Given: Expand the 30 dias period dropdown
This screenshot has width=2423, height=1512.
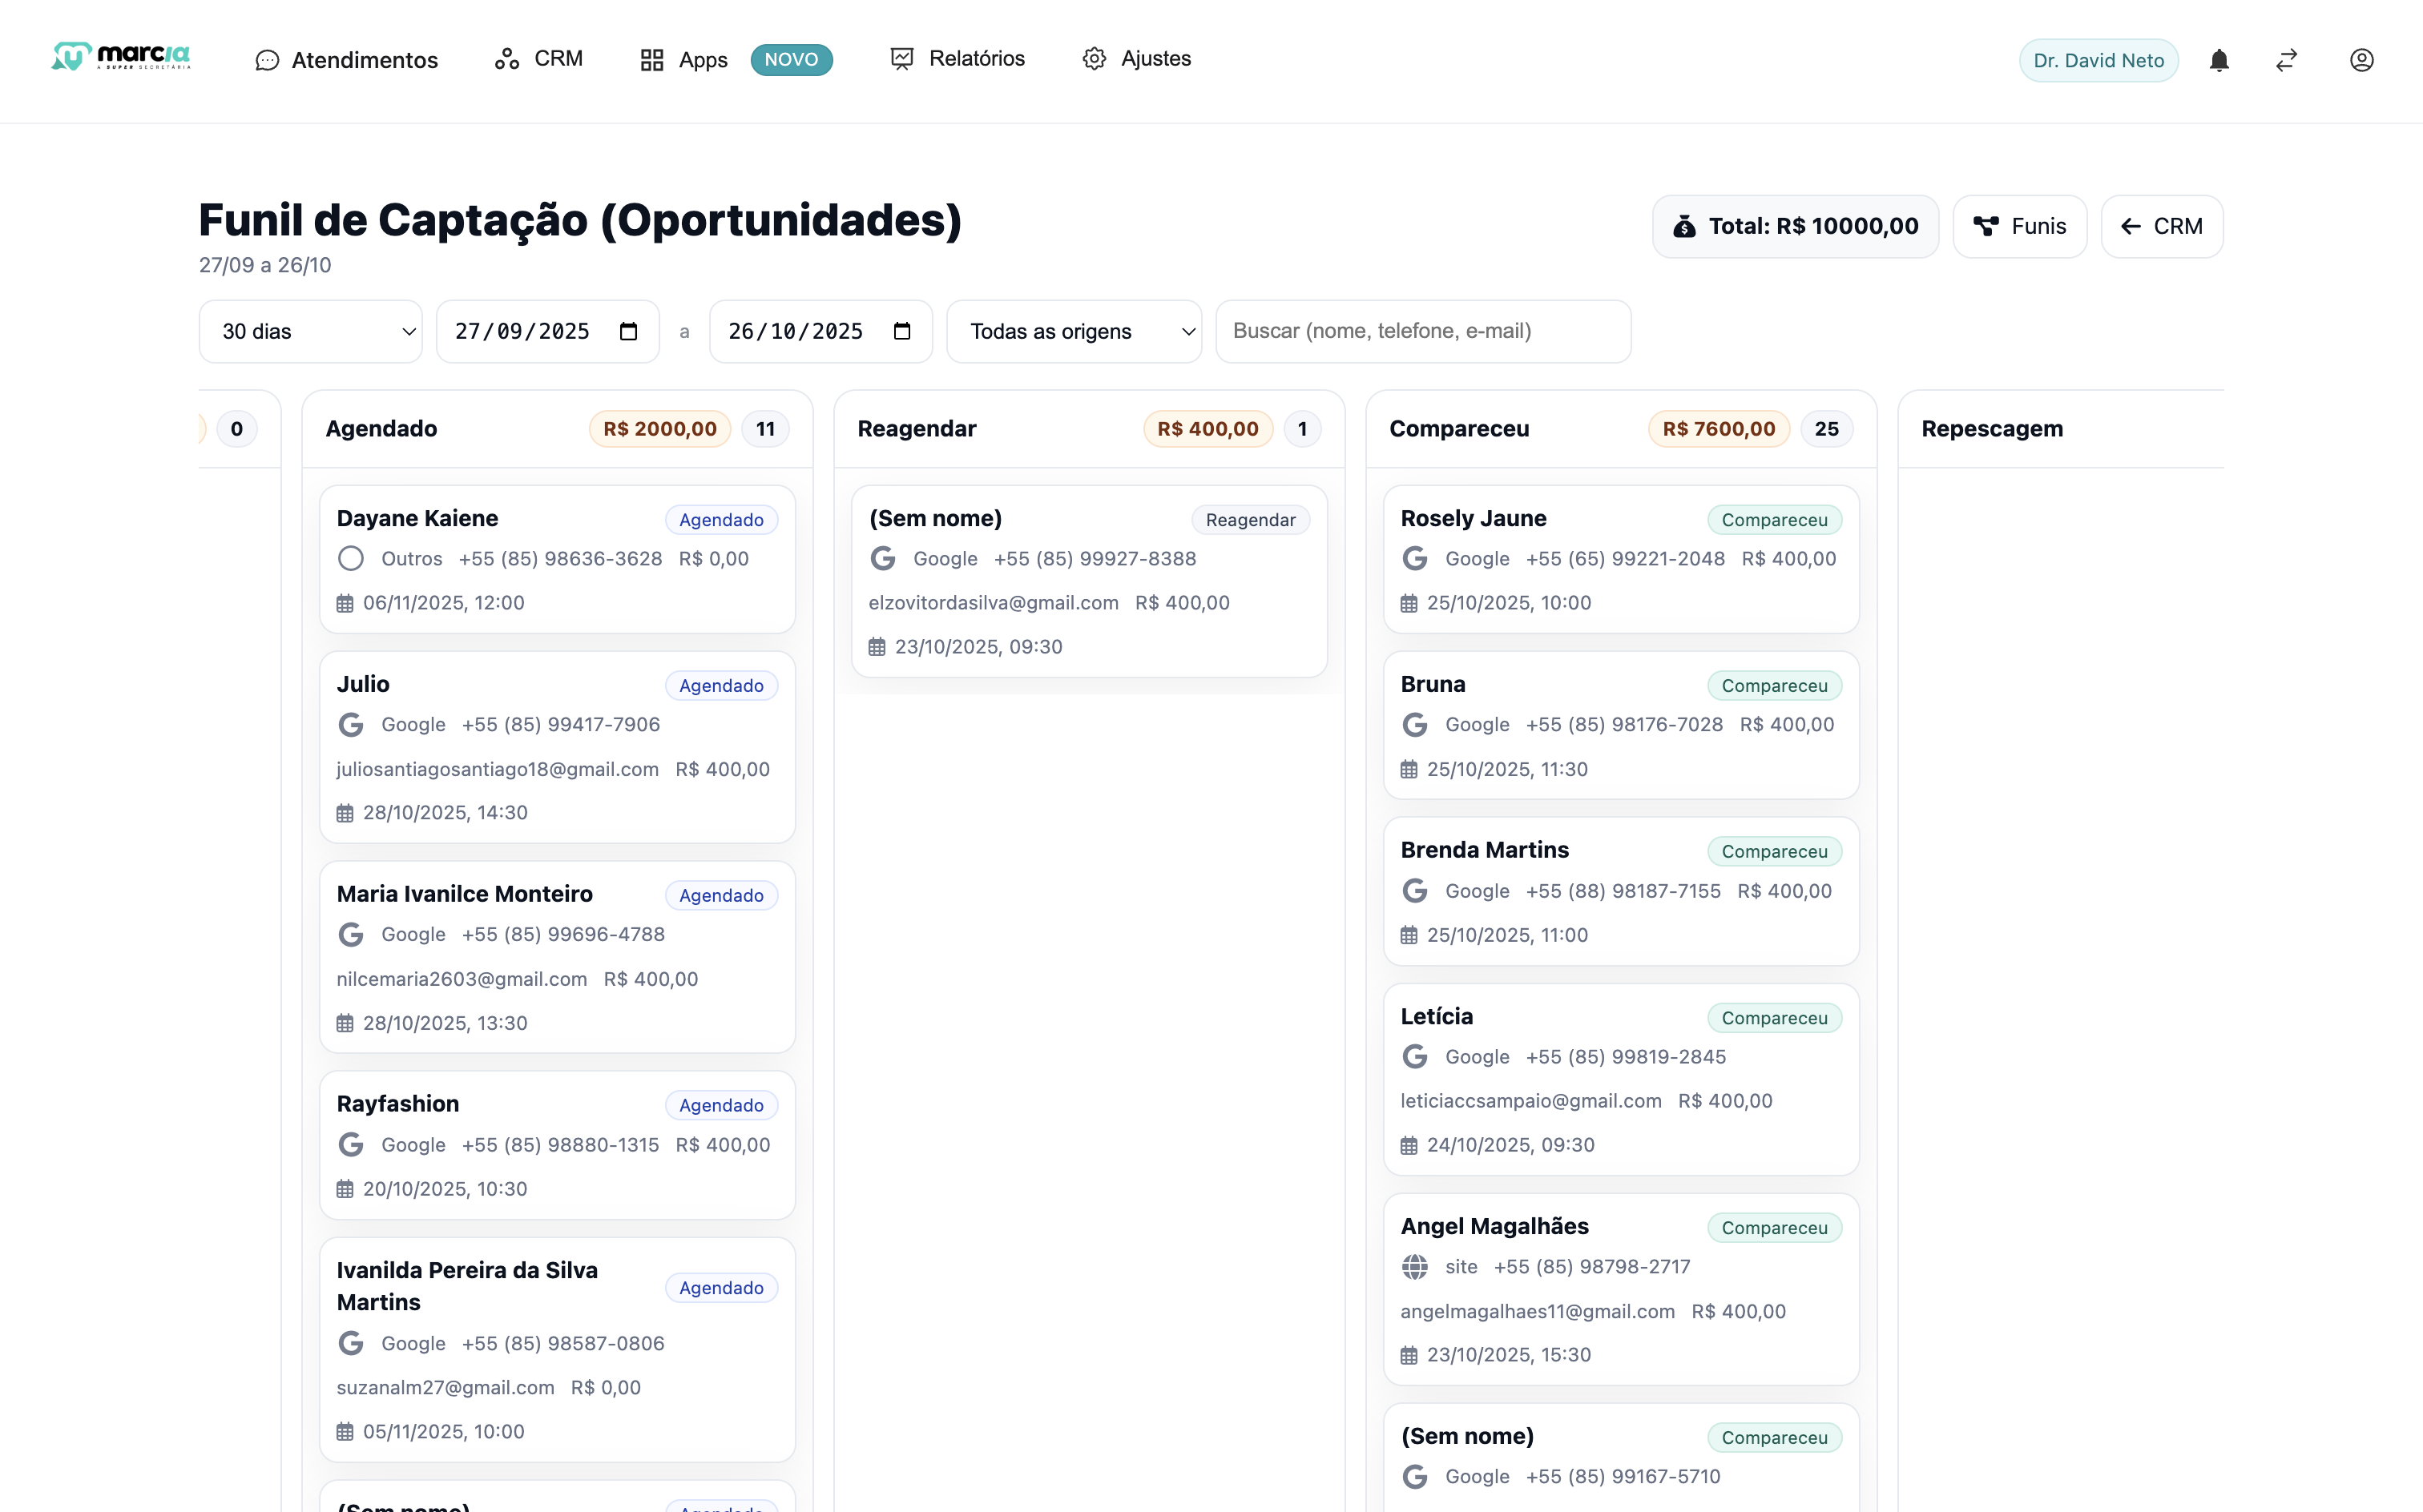Looking at the screenshot, I should (310, 331).
